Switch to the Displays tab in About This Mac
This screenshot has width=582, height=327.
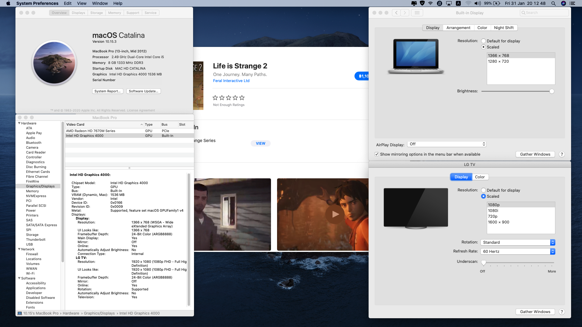point(78,13)
